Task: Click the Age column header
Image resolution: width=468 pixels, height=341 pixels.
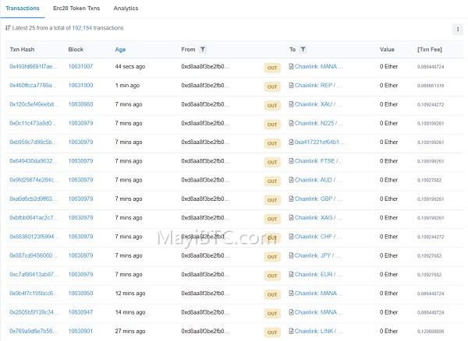Action: 120,50
